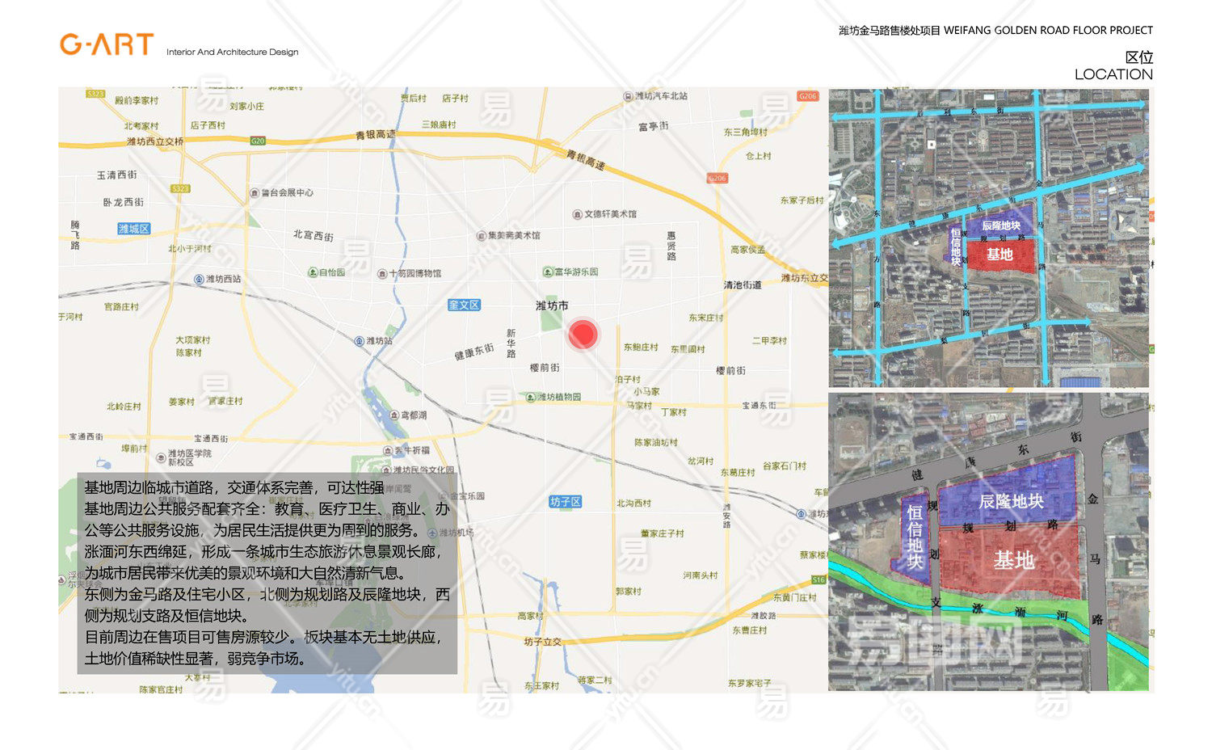Select the 奎文区 district label
This screenshot has width=1212, height=750.
(x=464, y=305)
